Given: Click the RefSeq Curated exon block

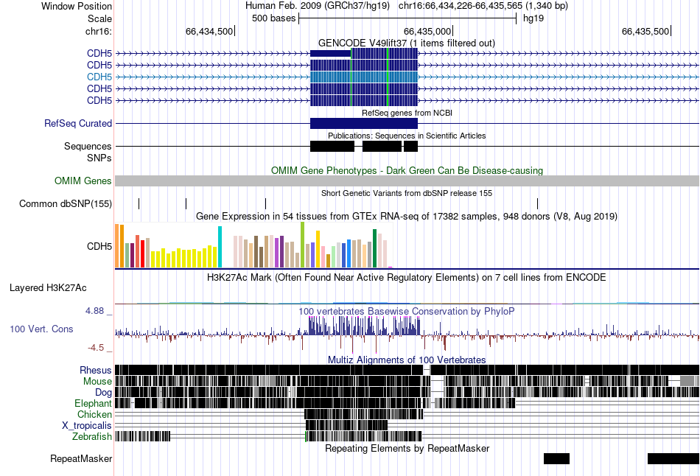Looking at the screenshot, I should point(364,123).
